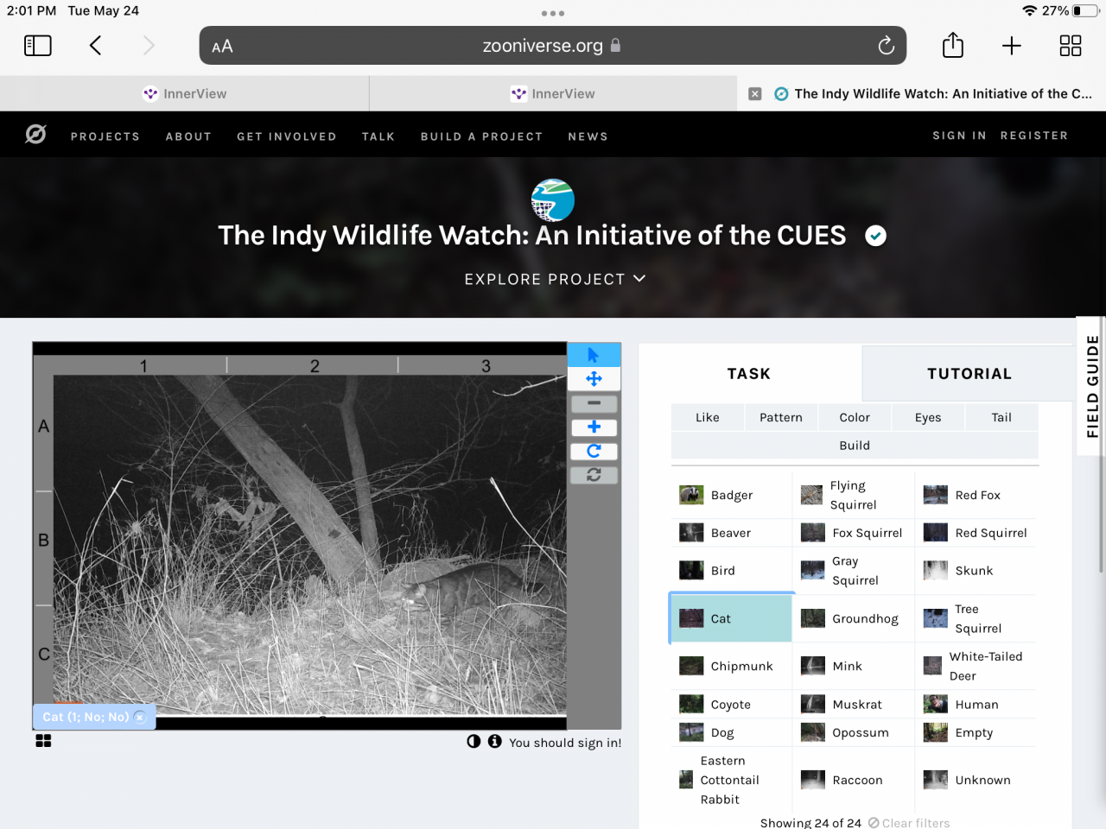
Task: Open the Safari share sheet
Action: (952, 45)
